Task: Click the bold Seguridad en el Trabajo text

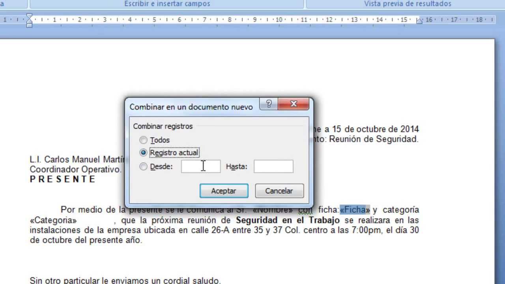Action: coord(288,220)
